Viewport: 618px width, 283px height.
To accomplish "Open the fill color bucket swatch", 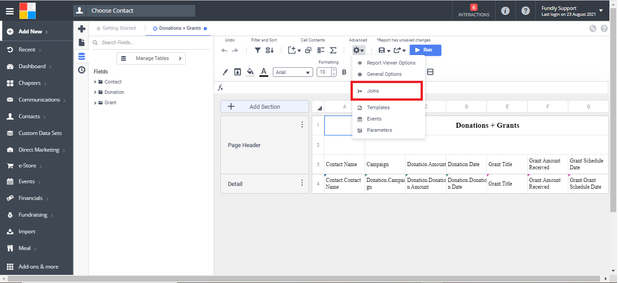I will [x=250, y=72].
